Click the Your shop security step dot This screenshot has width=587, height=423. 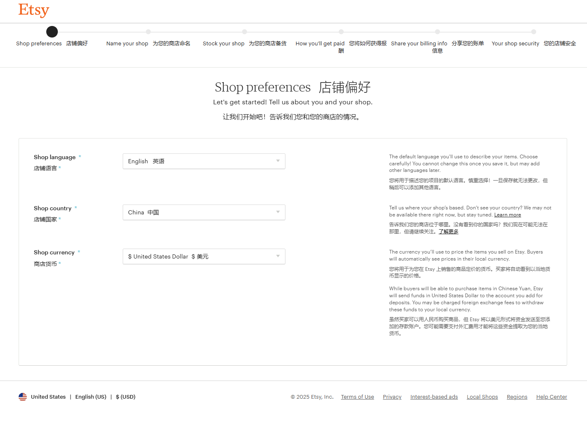pos(534,32)
